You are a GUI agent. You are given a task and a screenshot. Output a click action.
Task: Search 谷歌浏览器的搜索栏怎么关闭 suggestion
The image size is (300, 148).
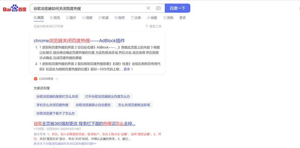point(57,97)
